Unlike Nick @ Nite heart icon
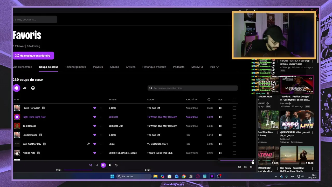The height and width of the screenshot is (187, 332). click(95, 153)
